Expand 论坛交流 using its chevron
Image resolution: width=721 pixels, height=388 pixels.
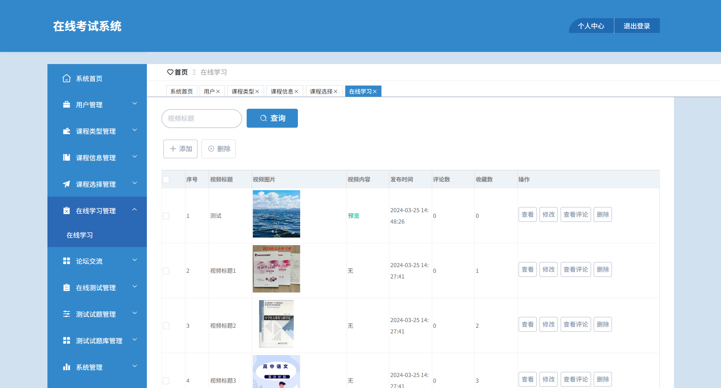coord(135,260)
